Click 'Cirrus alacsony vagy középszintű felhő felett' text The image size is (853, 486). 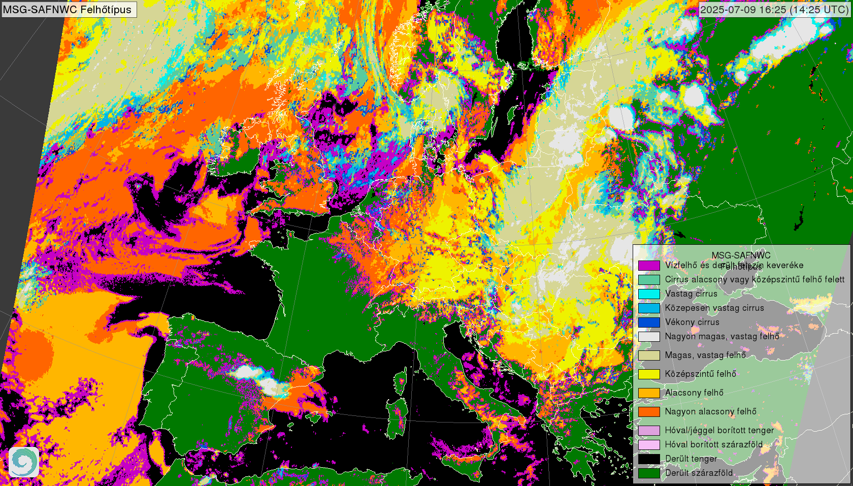point(754,279)
